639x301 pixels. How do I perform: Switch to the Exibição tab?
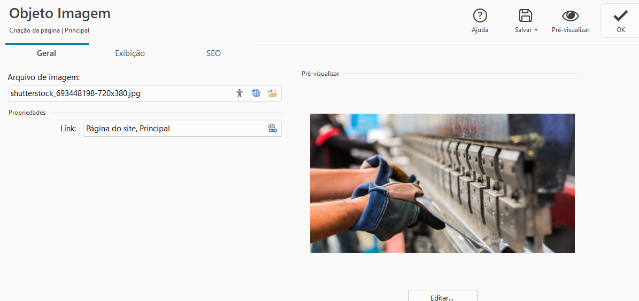coord(129,53)
